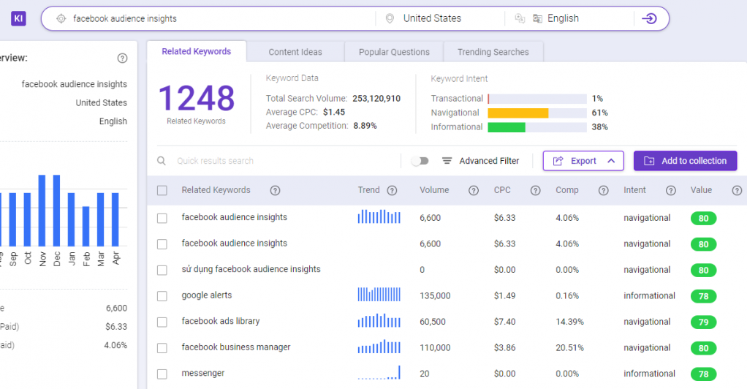This screenshot has width=747, height=389.
Task: Switch to Related Keywords tab
Action: click(x=197, y=51)
